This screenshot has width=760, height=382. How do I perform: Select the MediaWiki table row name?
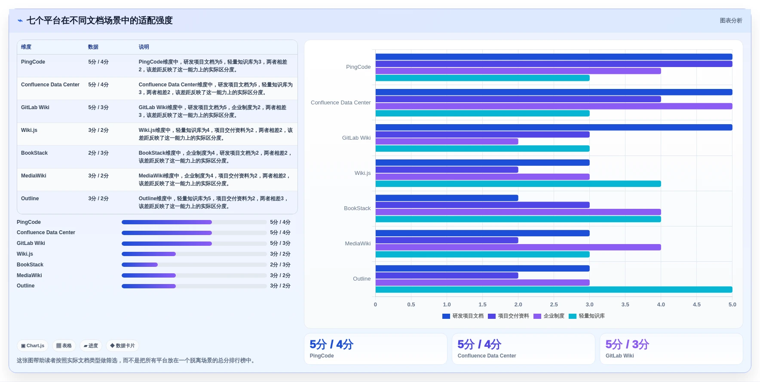pyautogui.click(x=34, y=176)
